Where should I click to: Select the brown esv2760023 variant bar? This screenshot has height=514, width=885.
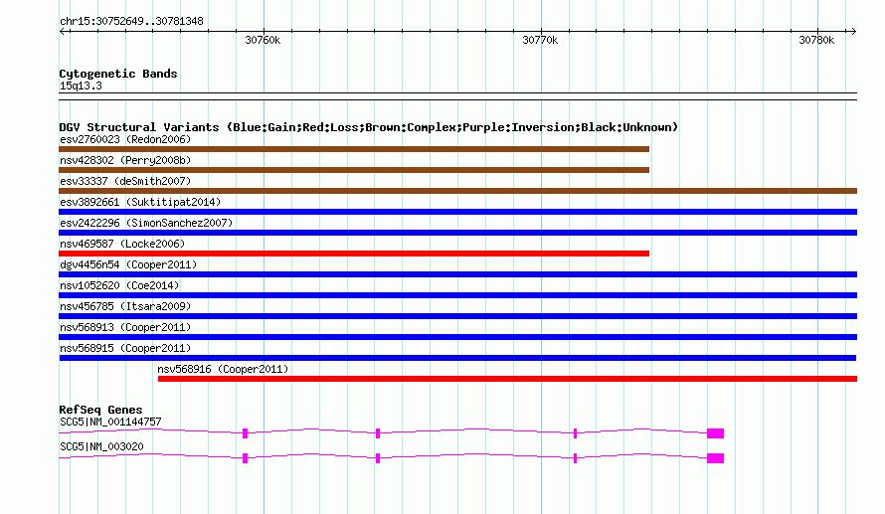[354, 149]
